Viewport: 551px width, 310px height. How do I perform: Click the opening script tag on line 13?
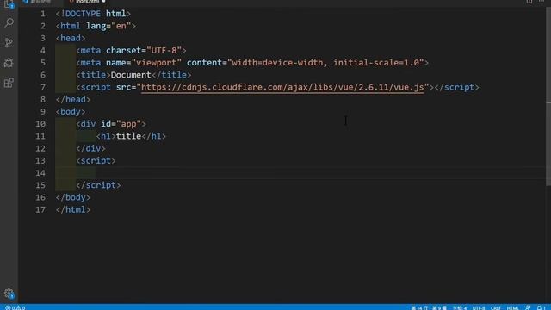[96, 161]
